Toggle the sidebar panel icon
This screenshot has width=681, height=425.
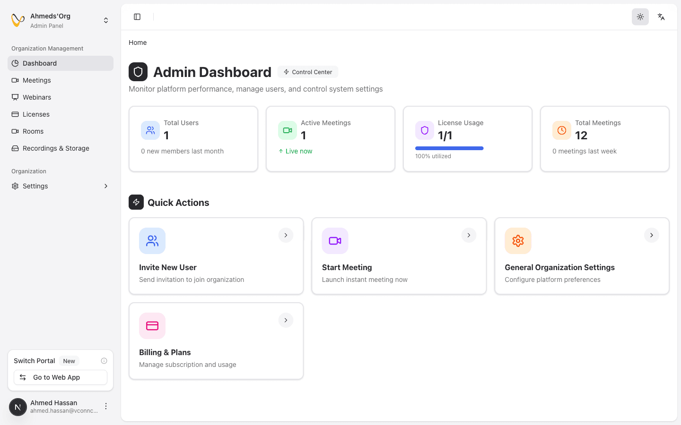(x=137, y=17)
